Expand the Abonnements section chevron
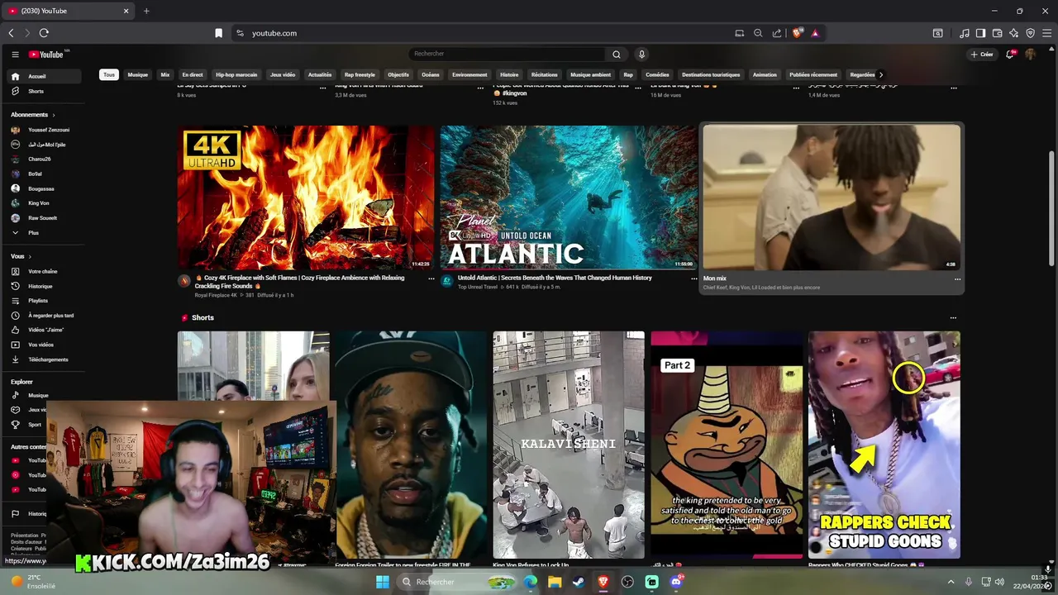Screen dimensions: 1058x595 [x=54, y=115]
